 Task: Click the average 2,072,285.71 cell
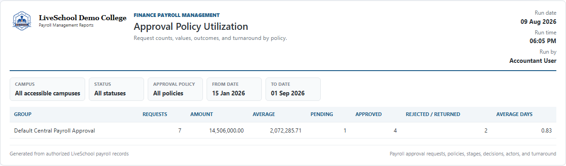[286, 131]
